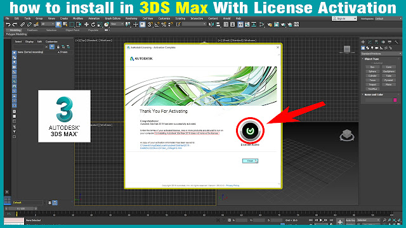Click the Play Animation button
This screenshot has width=406, height=228.
tap(321, 220)
